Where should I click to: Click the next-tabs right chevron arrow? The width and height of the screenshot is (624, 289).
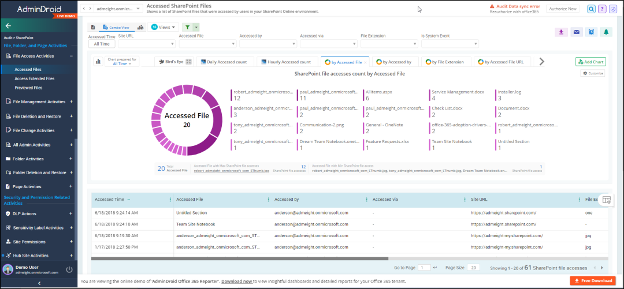(541, 62)
